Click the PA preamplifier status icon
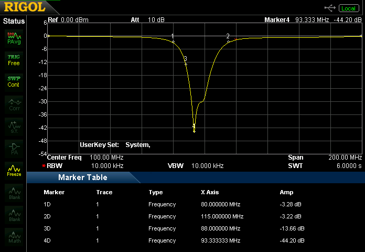Image resolution: width=365 pixels, height=252 pixels. pos(14,149)
